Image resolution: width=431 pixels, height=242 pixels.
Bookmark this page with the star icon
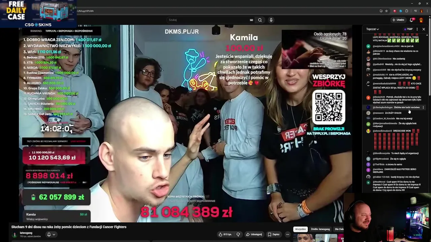[387, 11]
